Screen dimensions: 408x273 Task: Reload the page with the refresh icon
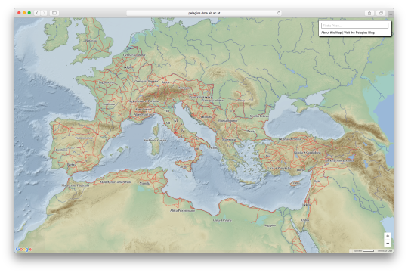coord(278,13)
